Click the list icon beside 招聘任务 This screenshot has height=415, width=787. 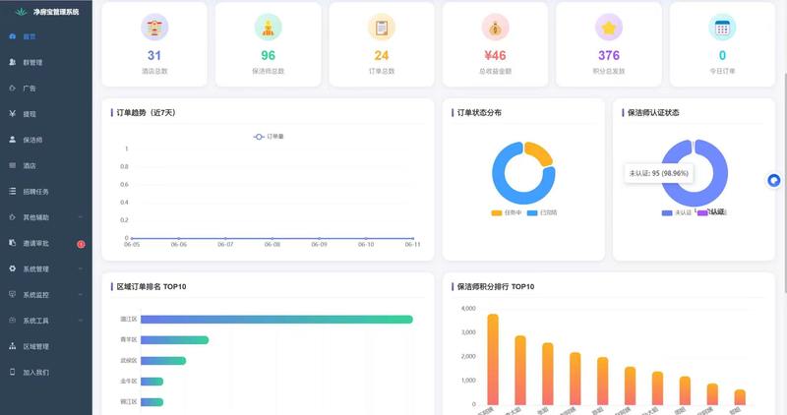tap(13, 191)
